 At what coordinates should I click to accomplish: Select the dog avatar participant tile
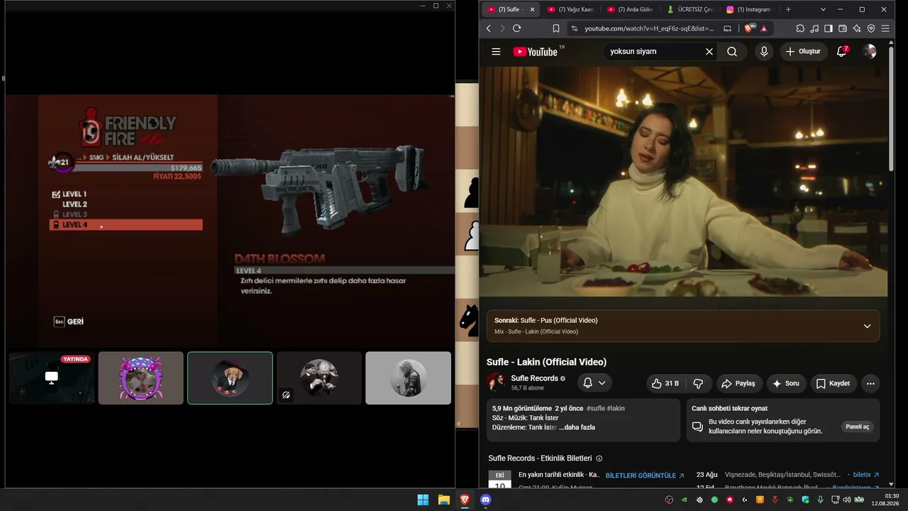tap(230, 378)
